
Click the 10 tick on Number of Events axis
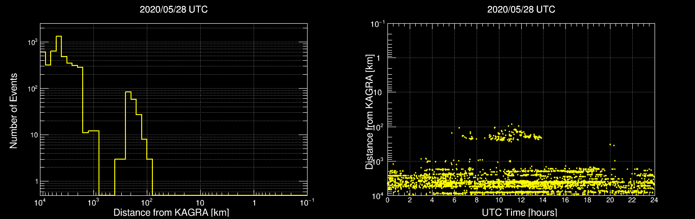33,135
